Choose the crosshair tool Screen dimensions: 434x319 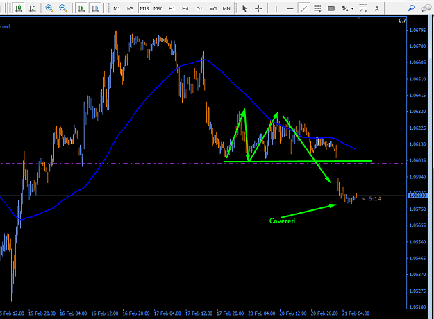258,8
